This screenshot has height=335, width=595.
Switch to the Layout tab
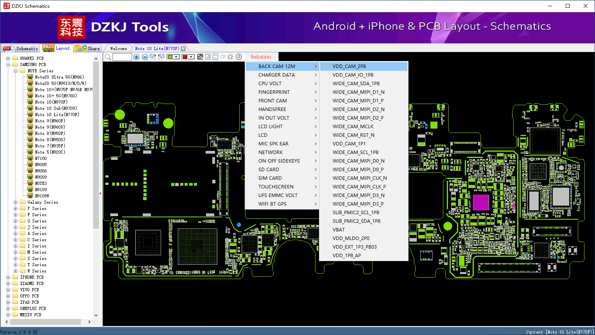[x=57, y=48]
